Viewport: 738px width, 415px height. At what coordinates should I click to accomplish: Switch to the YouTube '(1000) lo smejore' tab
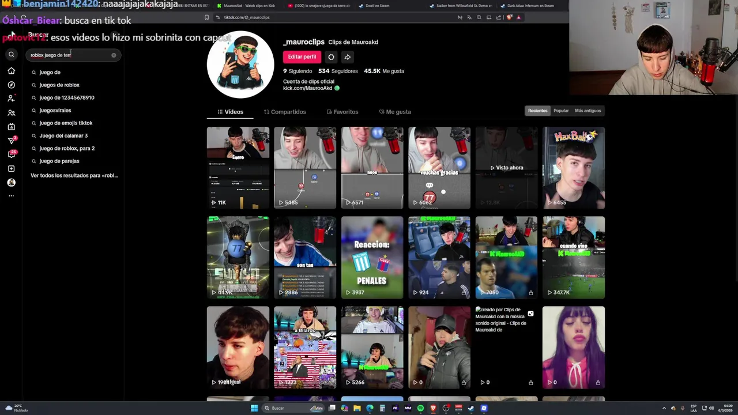318,6
